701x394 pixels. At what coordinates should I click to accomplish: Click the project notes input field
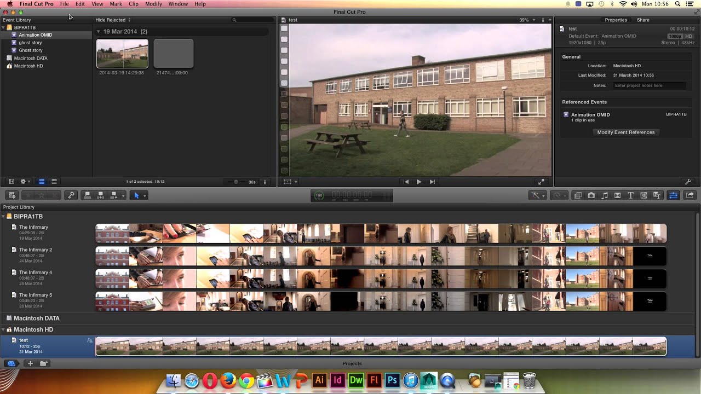(649, 85)
